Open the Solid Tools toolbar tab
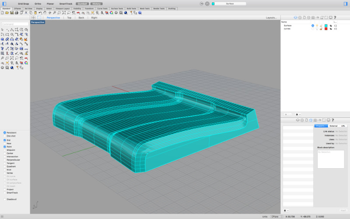This screenshot has height=219, width=350. [x=132, y=8]
